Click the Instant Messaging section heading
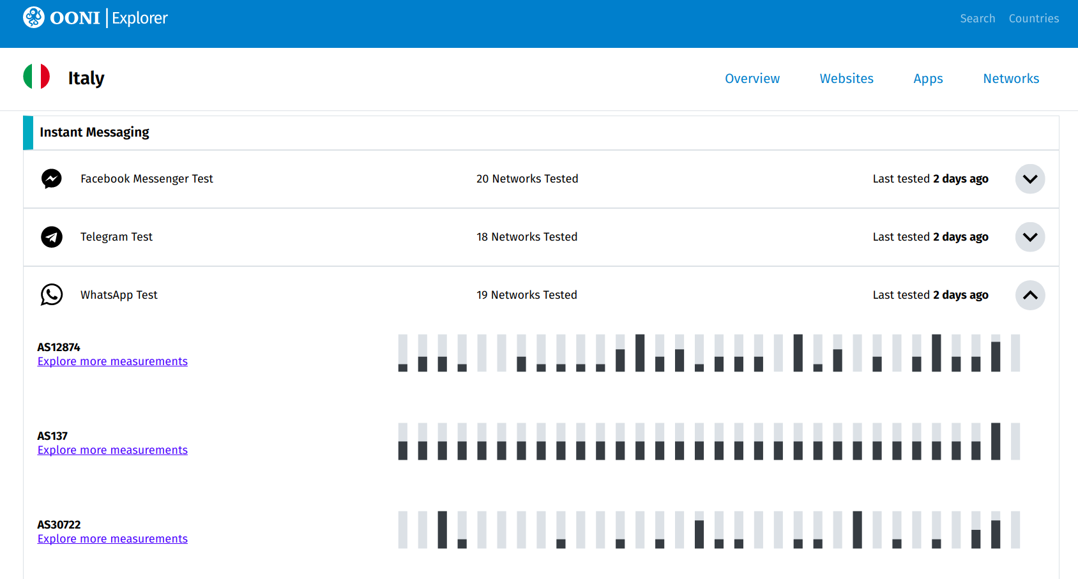This screenshot has width=1078, height=579. (x=95, y=132)
